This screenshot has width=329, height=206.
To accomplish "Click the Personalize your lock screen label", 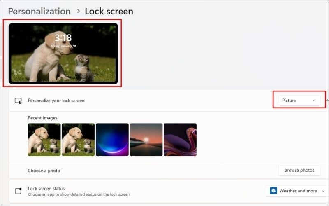I will click(x=56, y=101).
